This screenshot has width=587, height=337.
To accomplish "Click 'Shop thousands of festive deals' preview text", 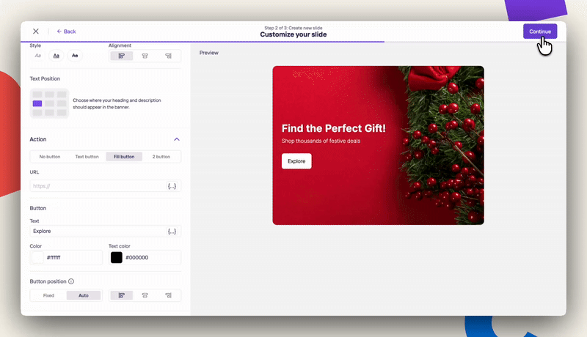I will coord(321,141).
